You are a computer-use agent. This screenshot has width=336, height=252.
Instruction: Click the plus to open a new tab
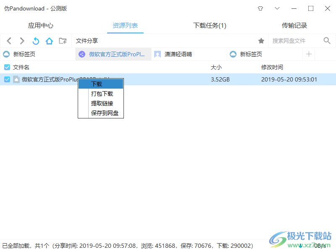click(x=309, y=54)
